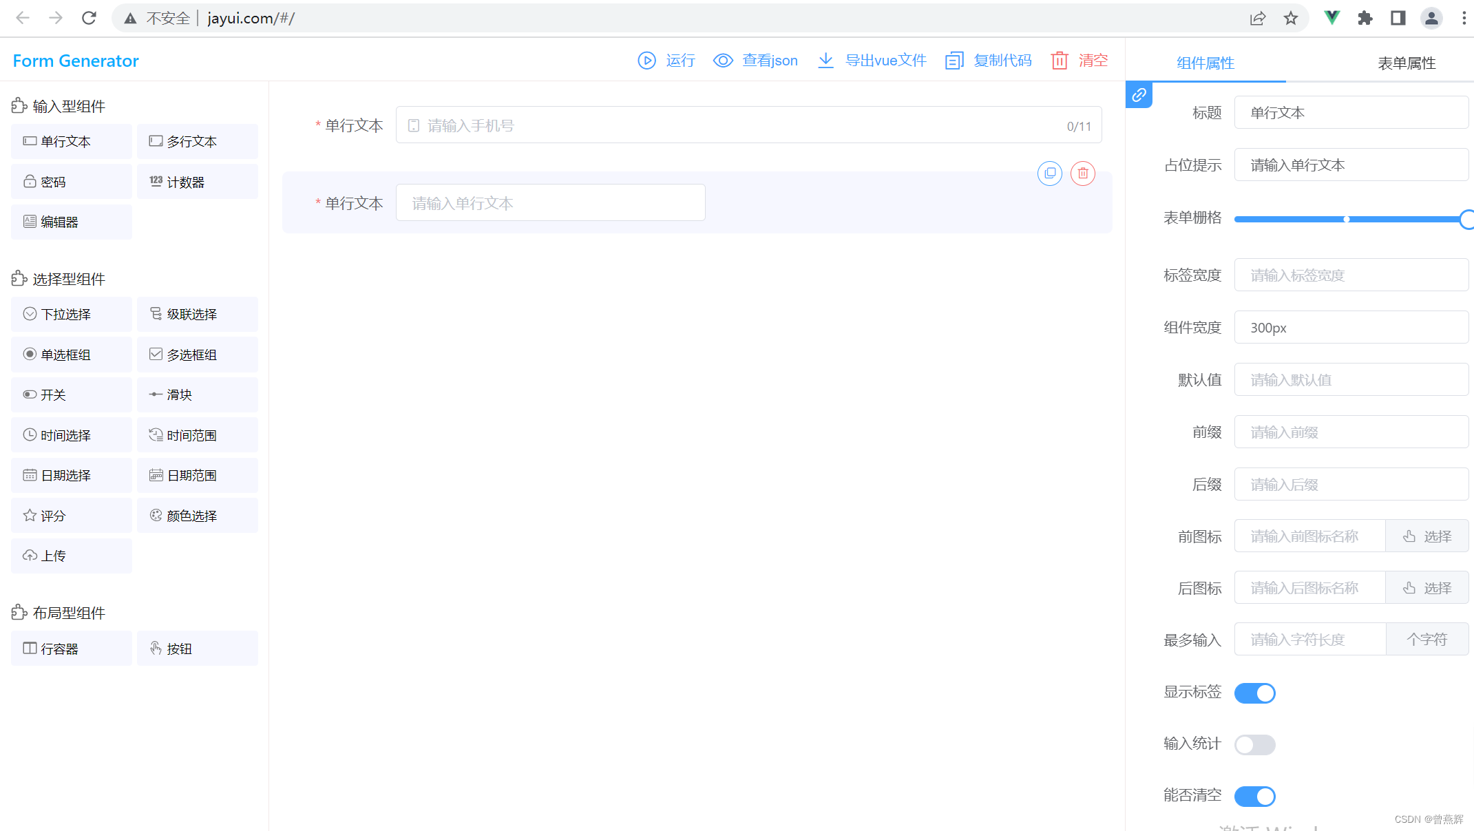
Task: Open 后图标 选择 icon picker
Action: 1426,588
